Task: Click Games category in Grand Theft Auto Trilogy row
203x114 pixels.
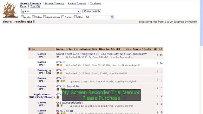Action: pos(42,54)
